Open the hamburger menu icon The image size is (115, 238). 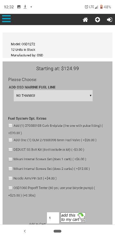tap(6, 19)
